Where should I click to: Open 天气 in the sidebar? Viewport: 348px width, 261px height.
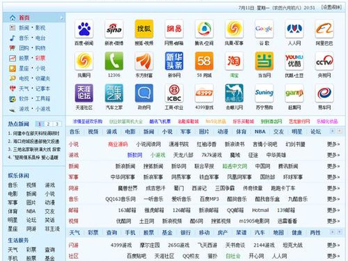point(24,89)
